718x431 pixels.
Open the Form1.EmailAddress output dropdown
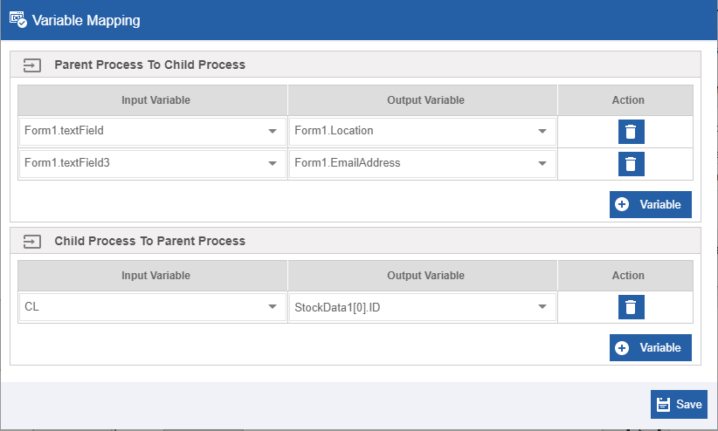coord(423,163)
